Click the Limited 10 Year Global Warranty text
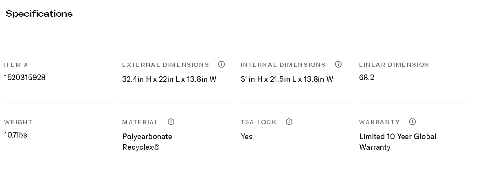Screen dimensions: 489x175 pos(397,142)
